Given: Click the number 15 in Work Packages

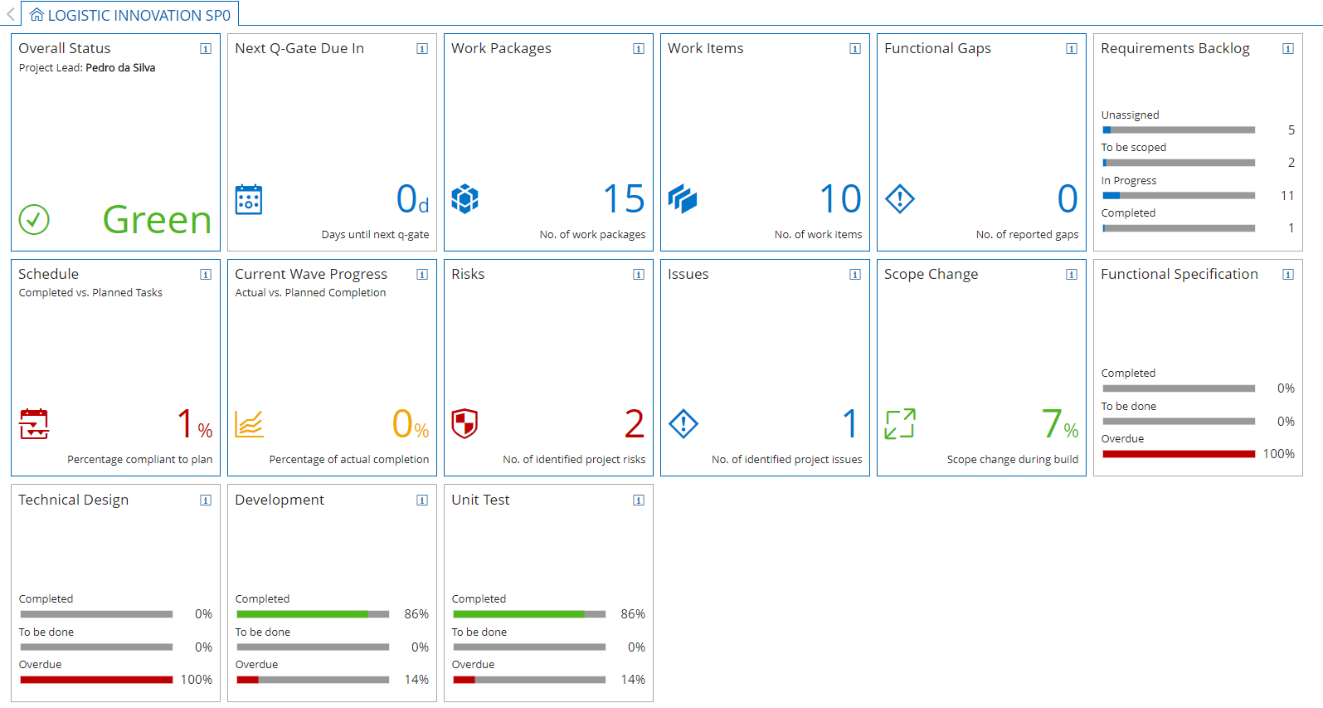Looking at the screenshot, I should tap(624, 200).
